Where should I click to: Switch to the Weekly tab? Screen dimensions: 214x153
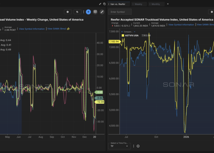pyautogui.click(x=139, y=4)
